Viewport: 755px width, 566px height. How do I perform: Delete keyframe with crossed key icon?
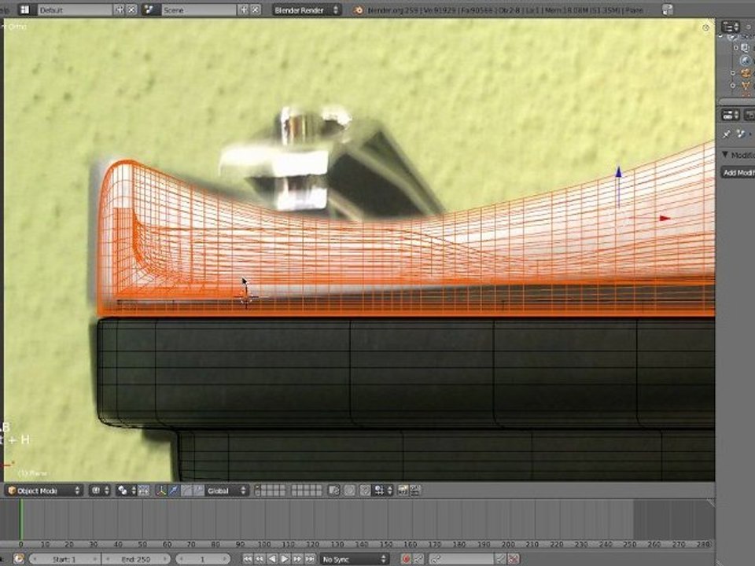click(514, 559)
